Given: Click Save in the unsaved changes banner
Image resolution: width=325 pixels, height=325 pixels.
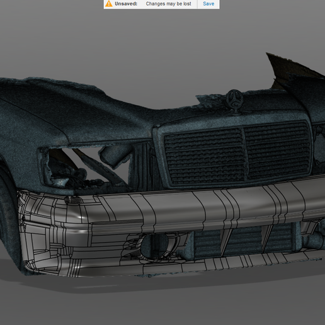Looking at the screenshot, I should coord(208,4).
